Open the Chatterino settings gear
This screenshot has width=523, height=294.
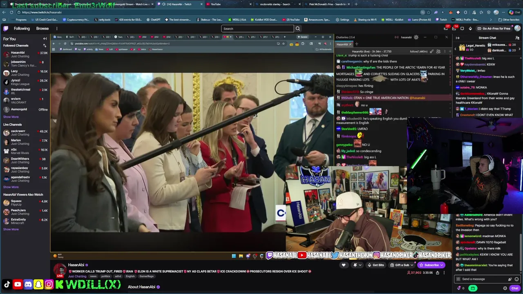(416, 37)
